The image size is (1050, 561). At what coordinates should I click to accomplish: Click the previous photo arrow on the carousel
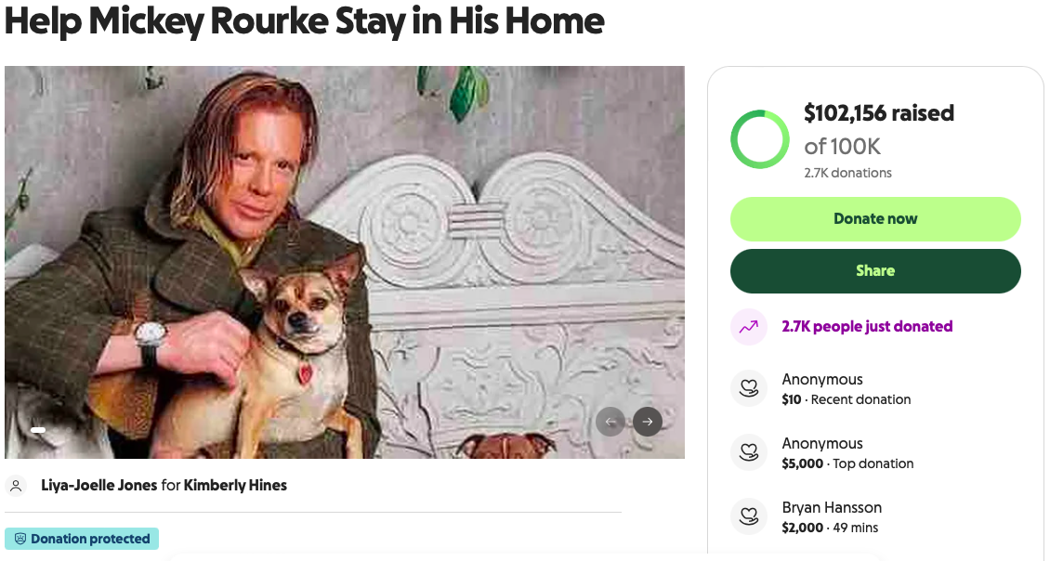610,422
